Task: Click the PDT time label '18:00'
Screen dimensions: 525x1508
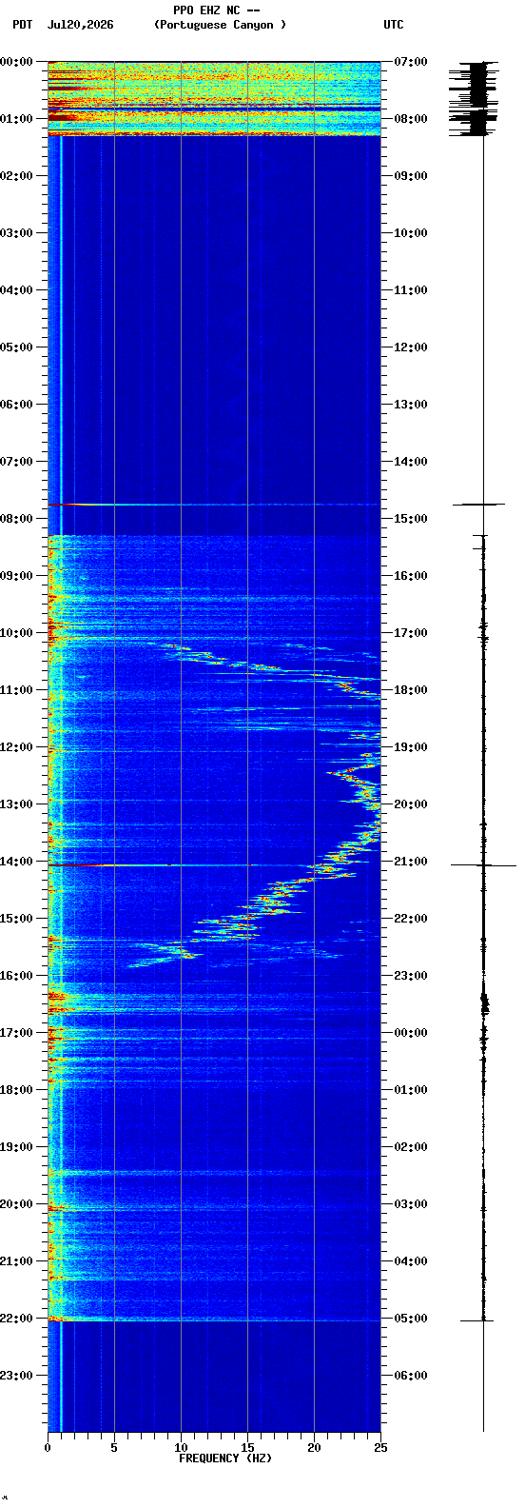Action: (16, 1089)
